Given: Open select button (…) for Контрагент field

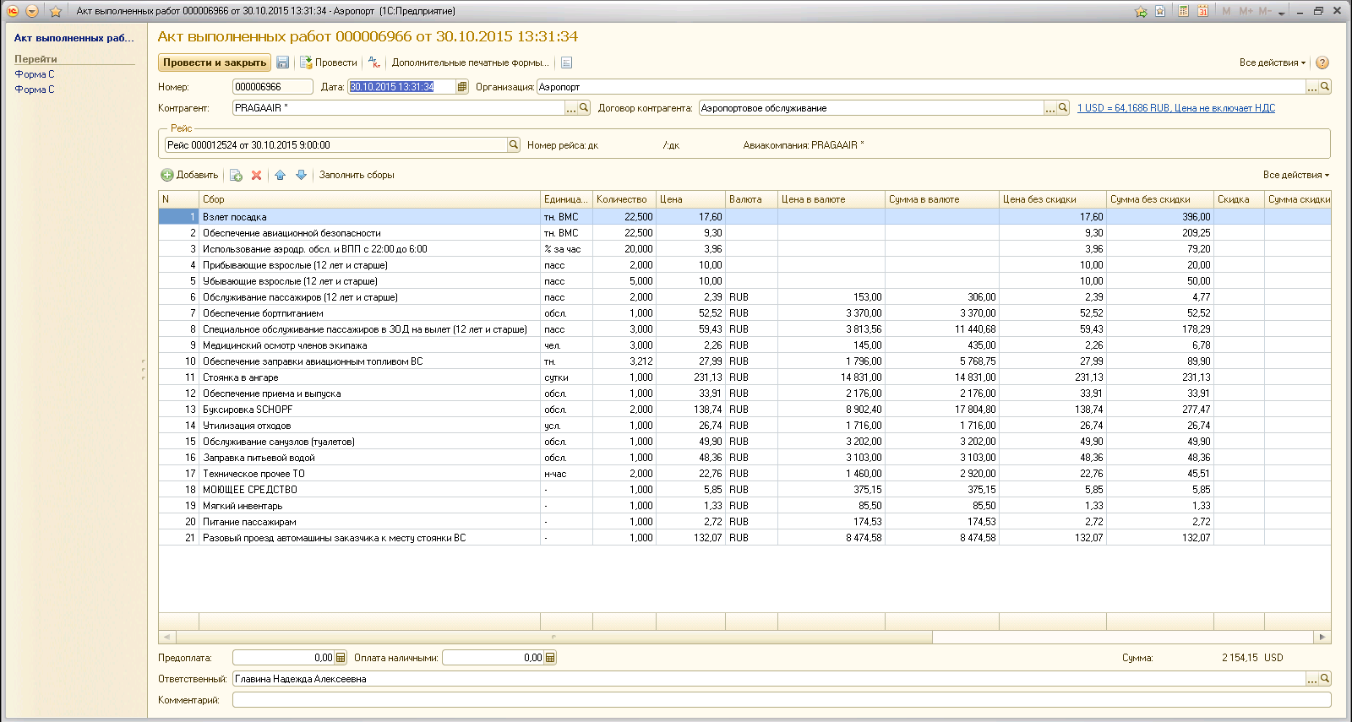Looking at the screenshot, I should [571, 108].
